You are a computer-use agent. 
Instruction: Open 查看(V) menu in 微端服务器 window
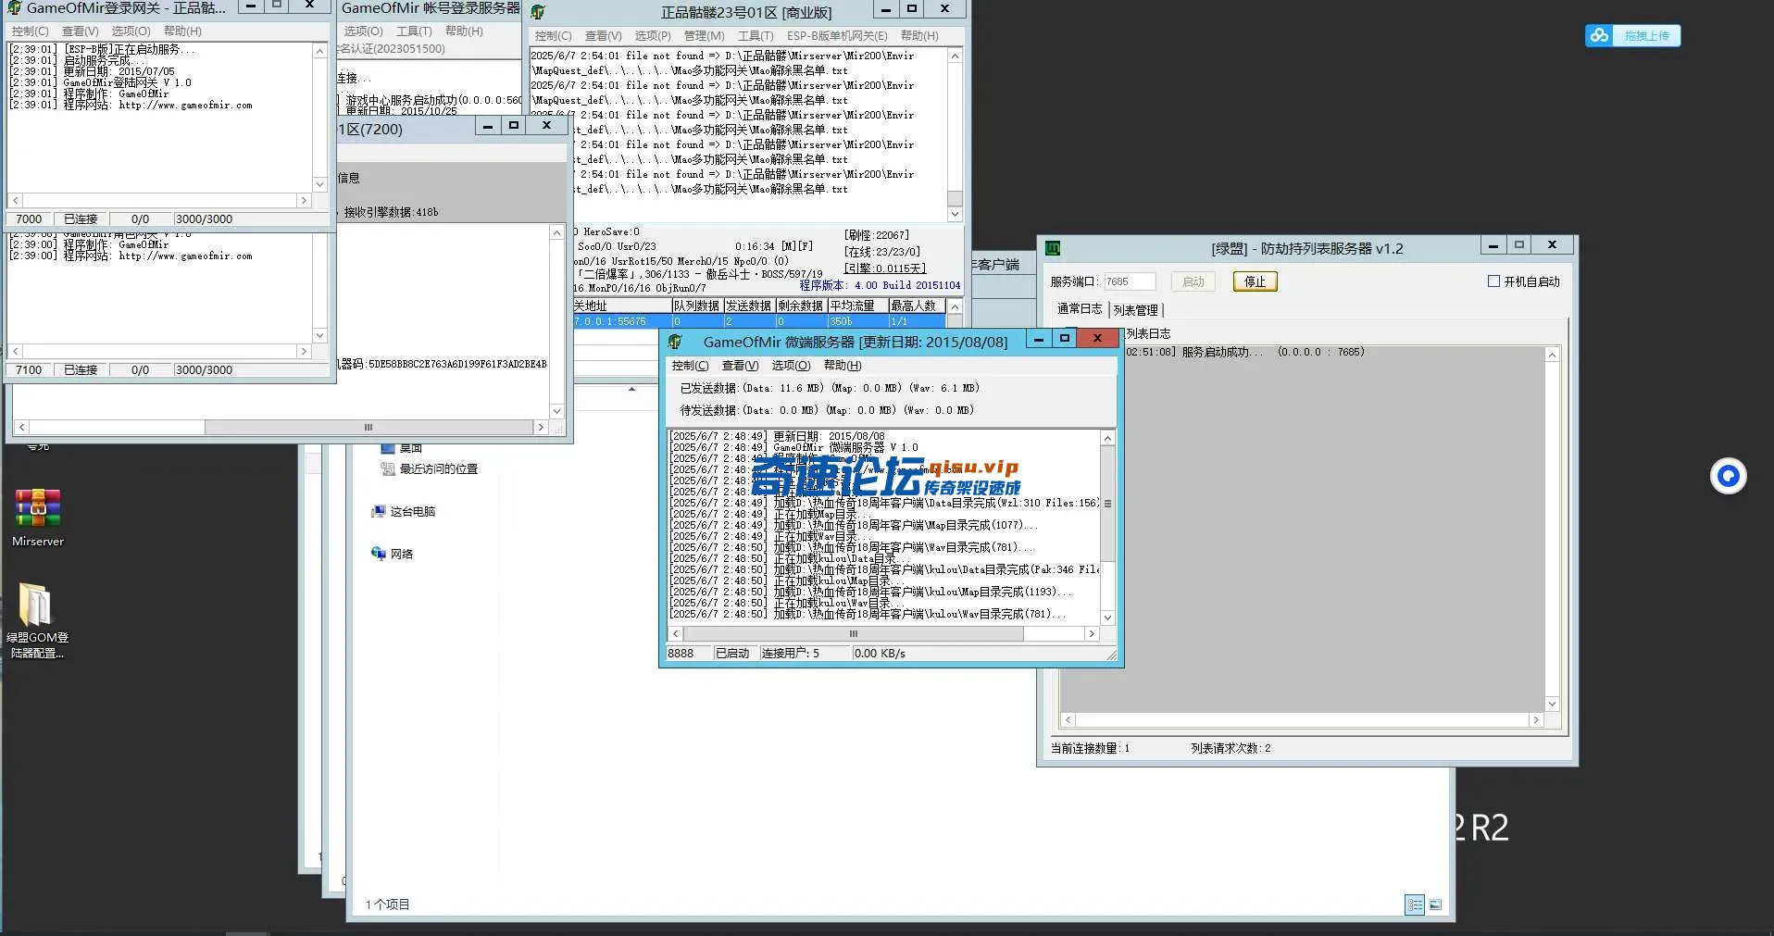point(740,366)
